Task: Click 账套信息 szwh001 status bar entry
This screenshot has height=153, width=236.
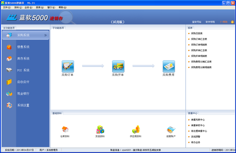Action: 135,150
